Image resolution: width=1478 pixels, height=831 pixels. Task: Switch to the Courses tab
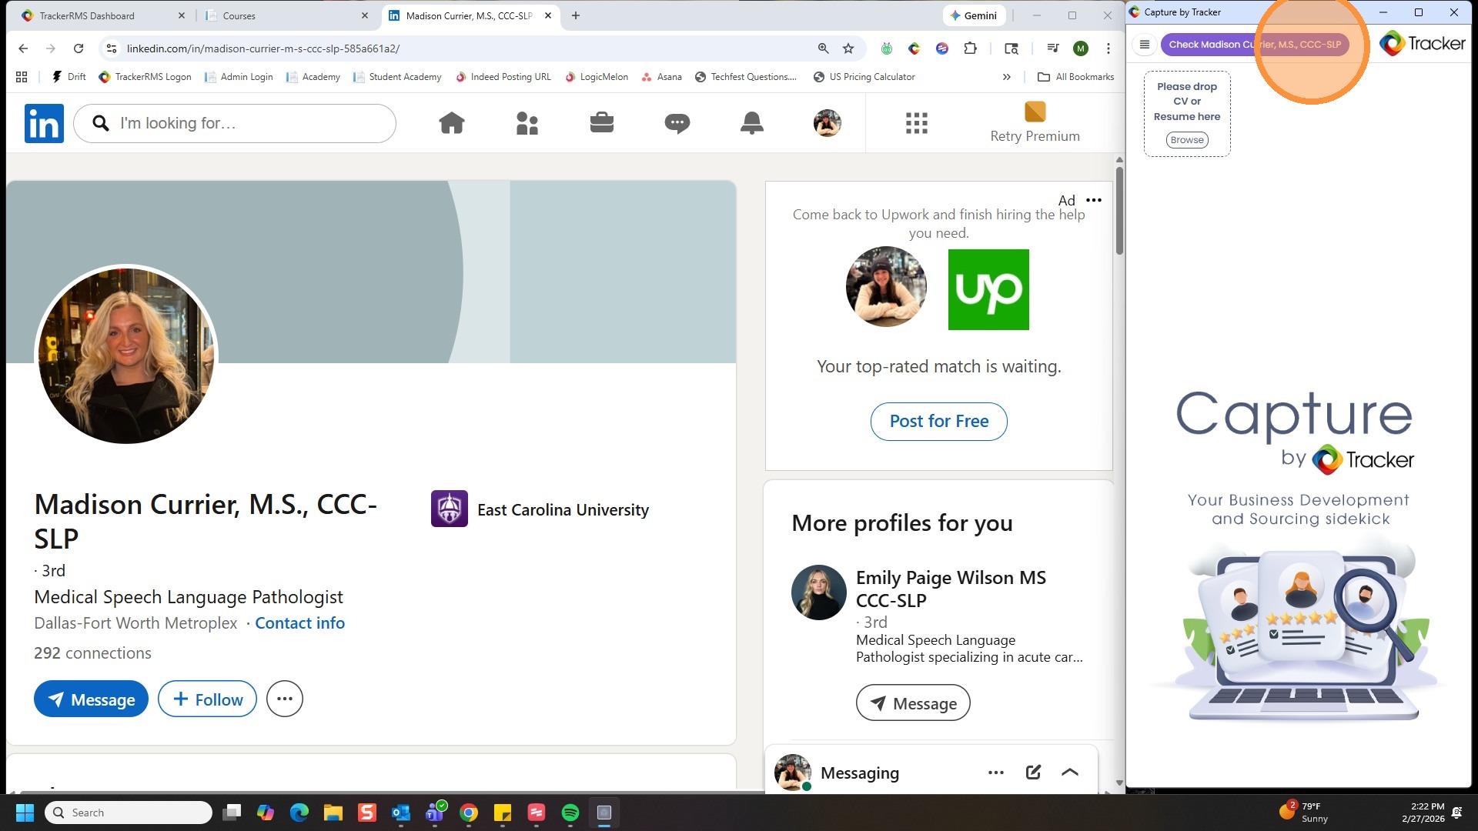(x=239, y=15)
